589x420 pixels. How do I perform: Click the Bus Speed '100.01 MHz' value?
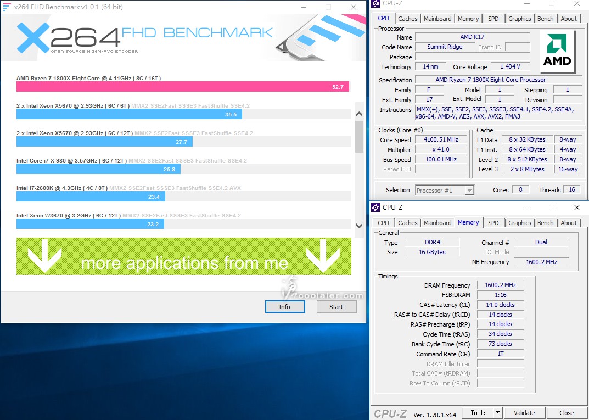(x=441, y=159)
